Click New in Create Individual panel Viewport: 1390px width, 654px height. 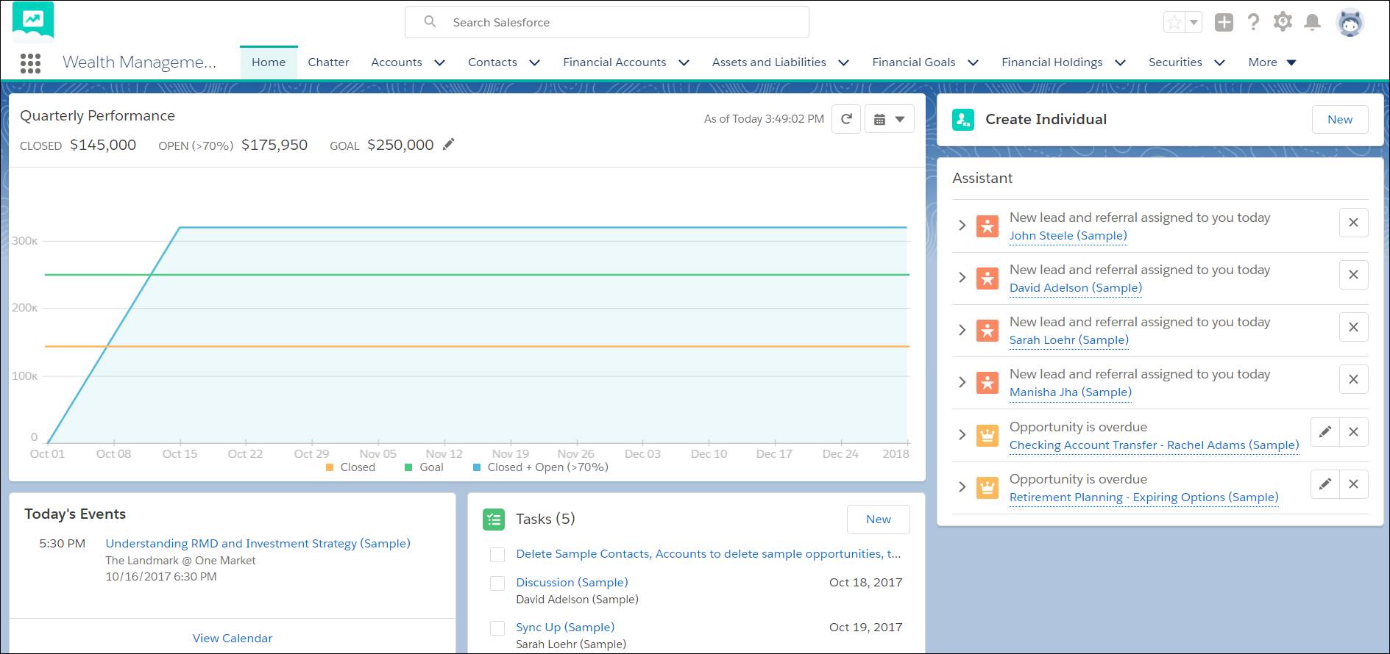point(1339,120)
